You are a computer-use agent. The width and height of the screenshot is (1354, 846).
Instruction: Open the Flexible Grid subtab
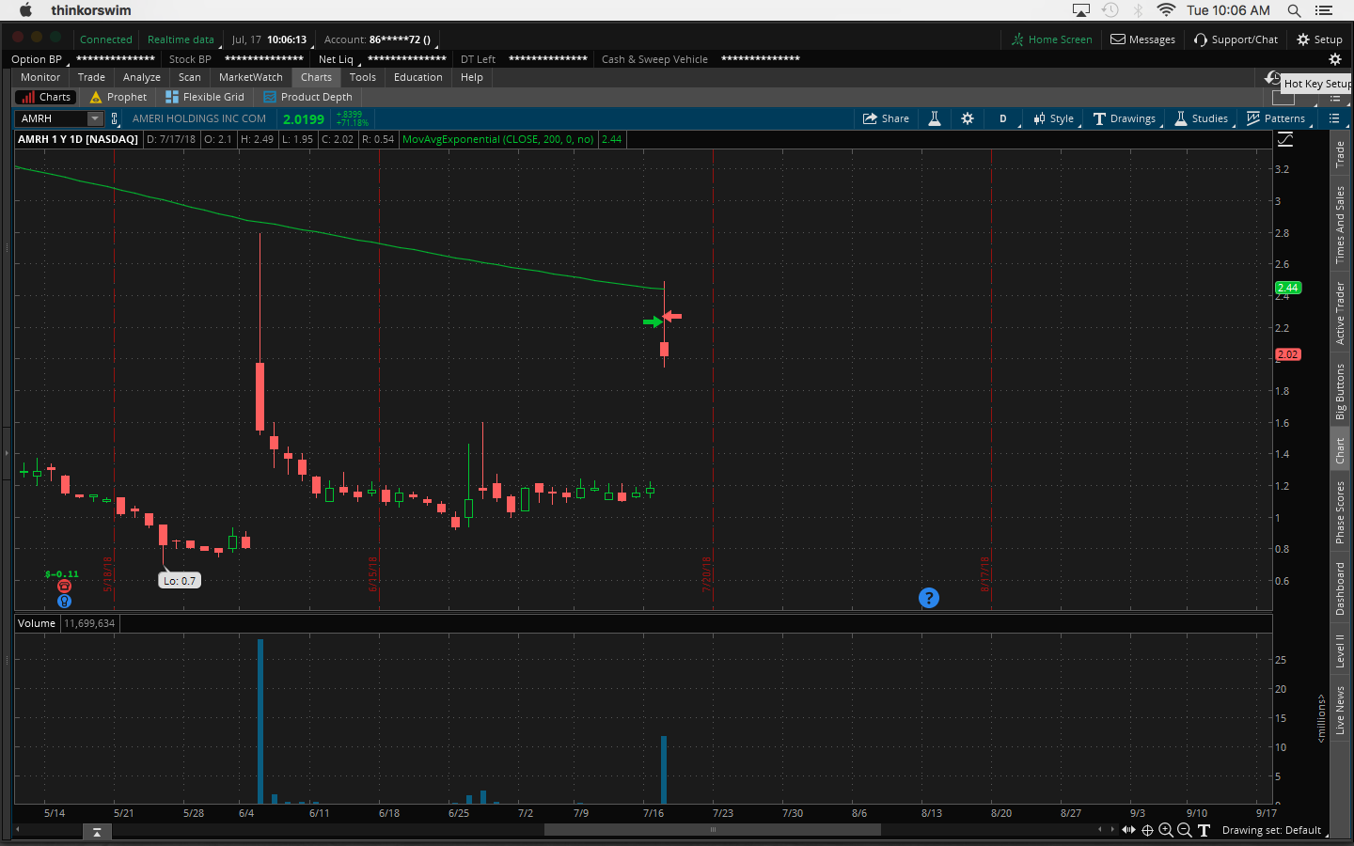[x=205, y=97]
